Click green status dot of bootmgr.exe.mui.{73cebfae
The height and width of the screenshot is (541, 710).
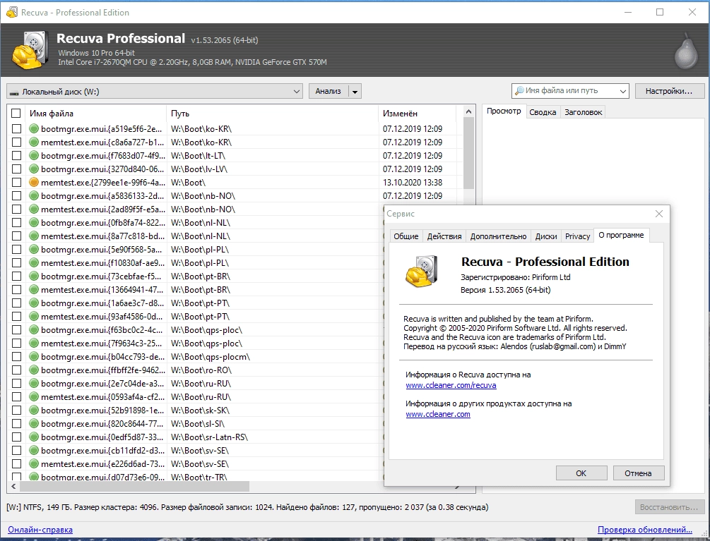click(x=33, y=276)
